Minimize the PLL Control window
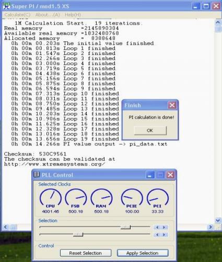Image resolution: width=222 pixels, height=262 pixels. click(x=150, y=175)
